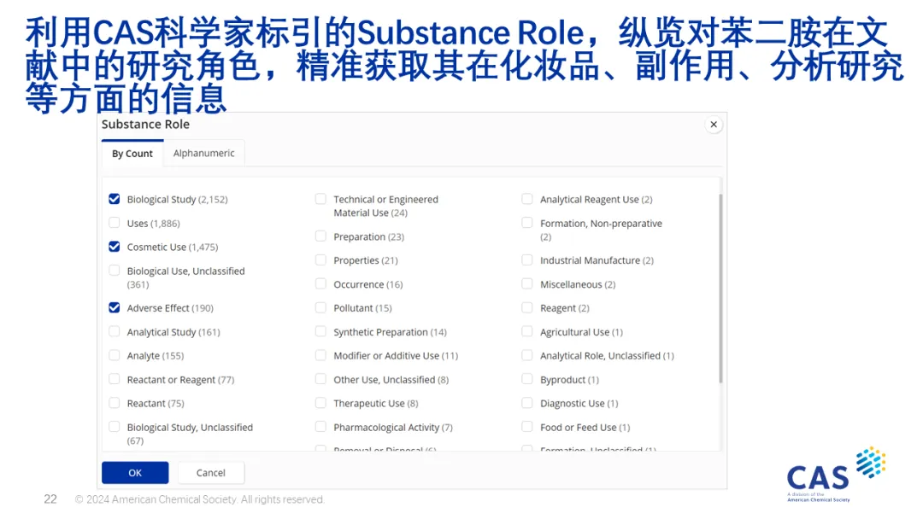
Task: Check Pharmacological Activity checkbox
Action: (x=320, y=427)
